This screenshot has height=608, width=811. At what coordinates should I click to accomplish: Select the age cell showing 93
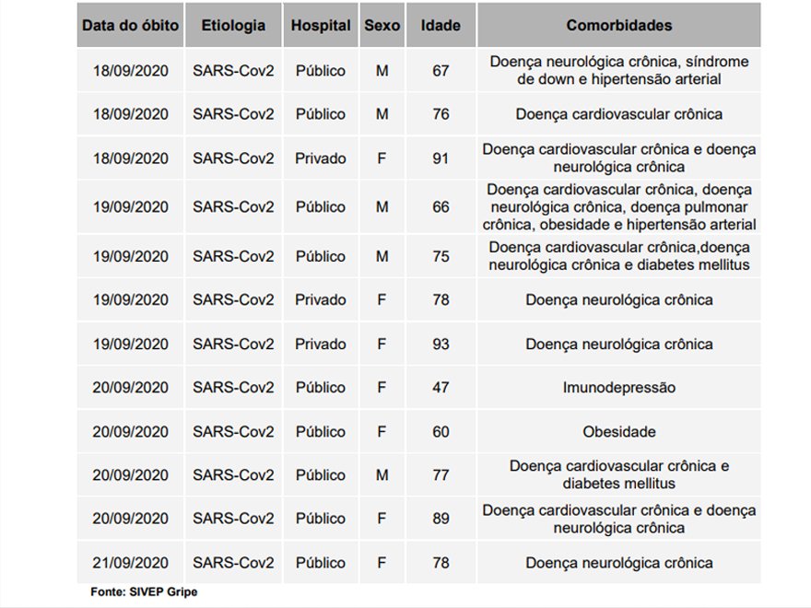coord(441,345)
